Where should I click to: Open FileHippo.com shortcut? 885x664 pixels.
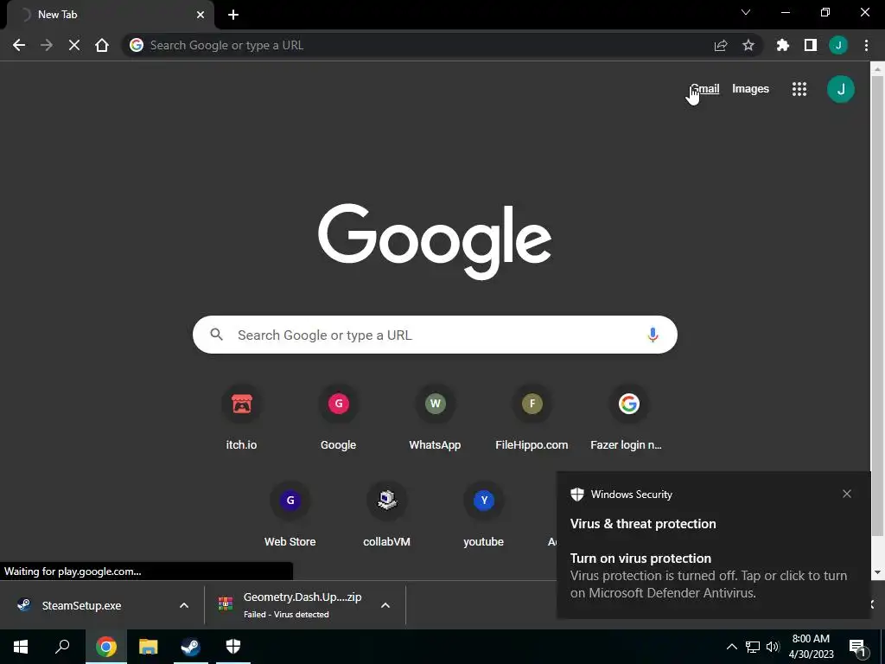(x=532, y=417)
